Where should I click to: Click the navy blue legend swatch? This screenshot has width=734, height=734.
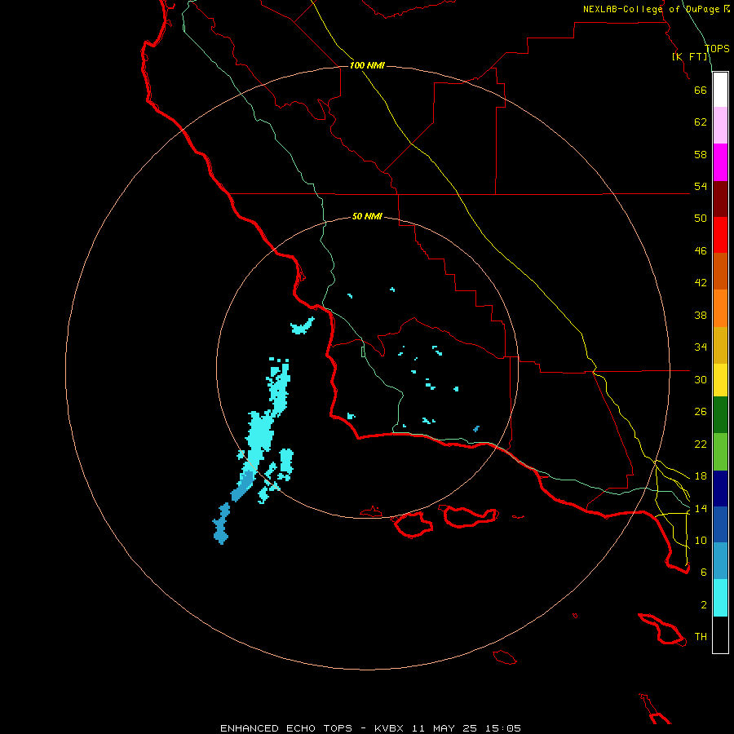click(x=720, y=489)
